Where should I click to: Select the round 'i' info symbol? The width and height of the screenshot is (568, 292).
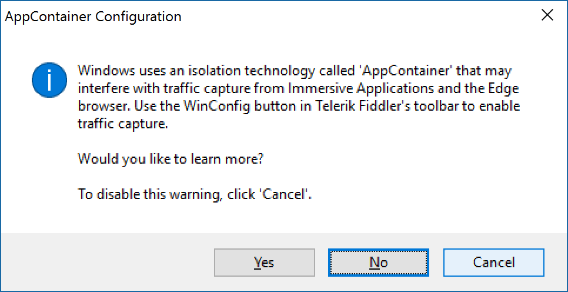[x=49, y=81]
